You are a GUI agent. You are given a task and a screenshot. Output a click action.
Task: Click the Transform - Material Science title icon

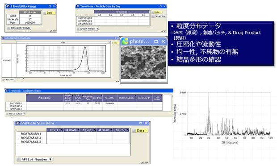pyautogui.click(x=7, y=91)
